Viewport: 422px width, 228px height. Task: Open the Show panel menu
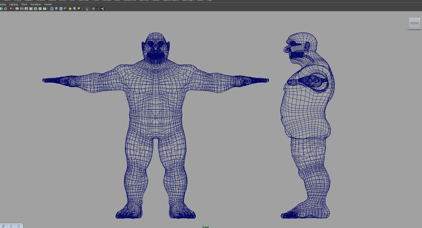coord(24,5)
